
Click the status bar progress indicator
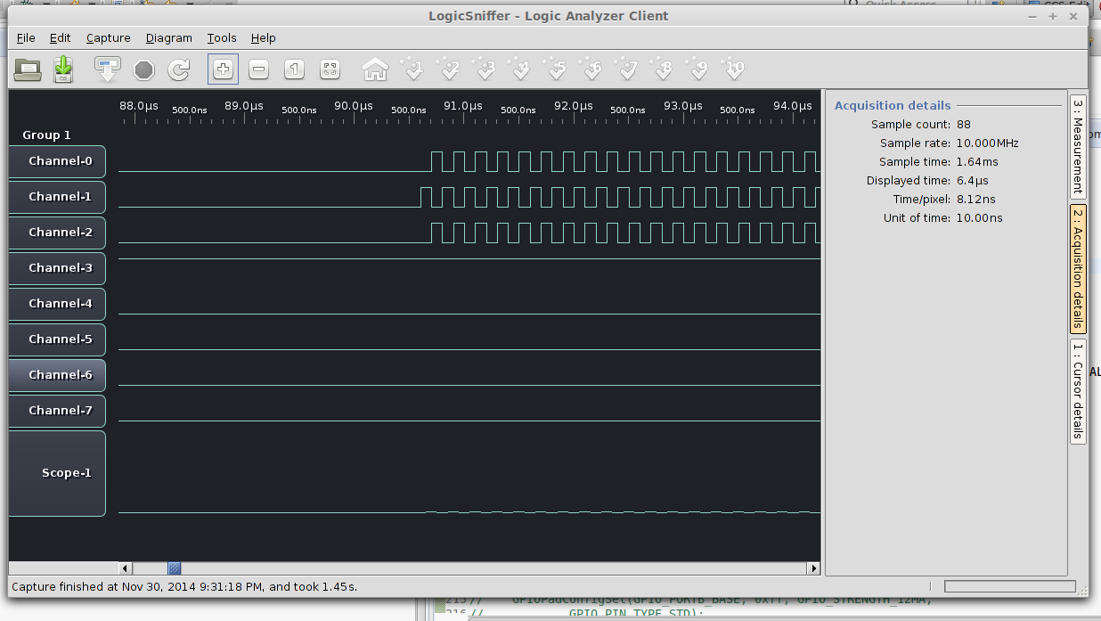[1009, 586]
